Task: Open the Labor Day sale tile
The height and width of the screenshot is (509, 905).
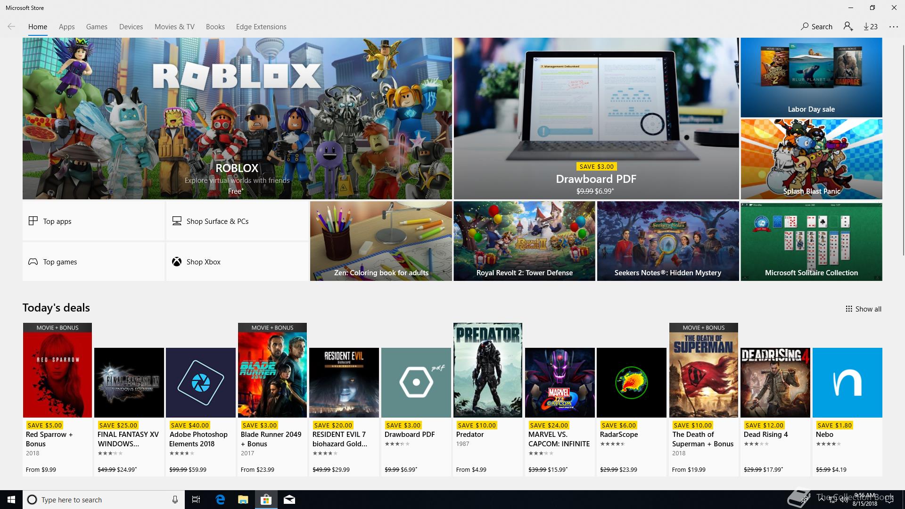Action: [811, 77]
